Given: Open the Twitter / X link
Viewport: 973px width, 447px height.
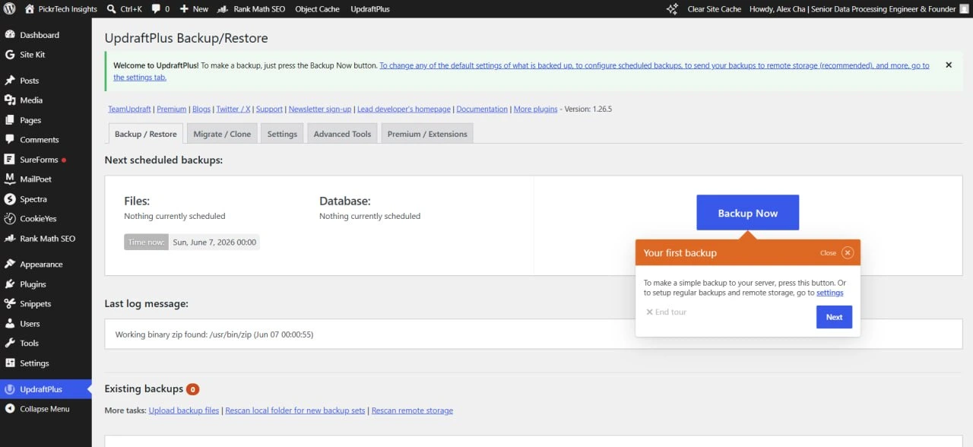Looking at the screenshot, I should 233,109.
